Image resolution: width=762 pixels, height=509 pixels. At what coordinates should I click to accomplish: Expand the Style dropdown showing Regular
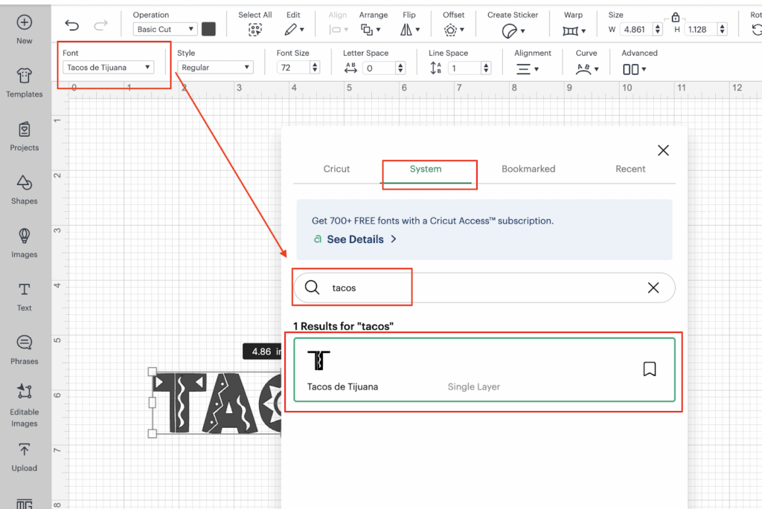[216, 68]
